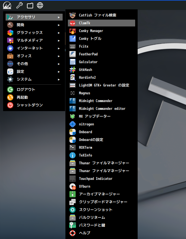Click the Conky トグル blue icon

coord(73,39)
